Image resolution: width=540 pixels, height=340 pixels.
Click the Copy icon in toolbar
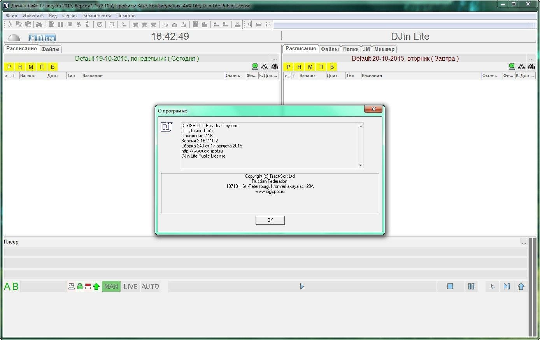pos(19,24)
